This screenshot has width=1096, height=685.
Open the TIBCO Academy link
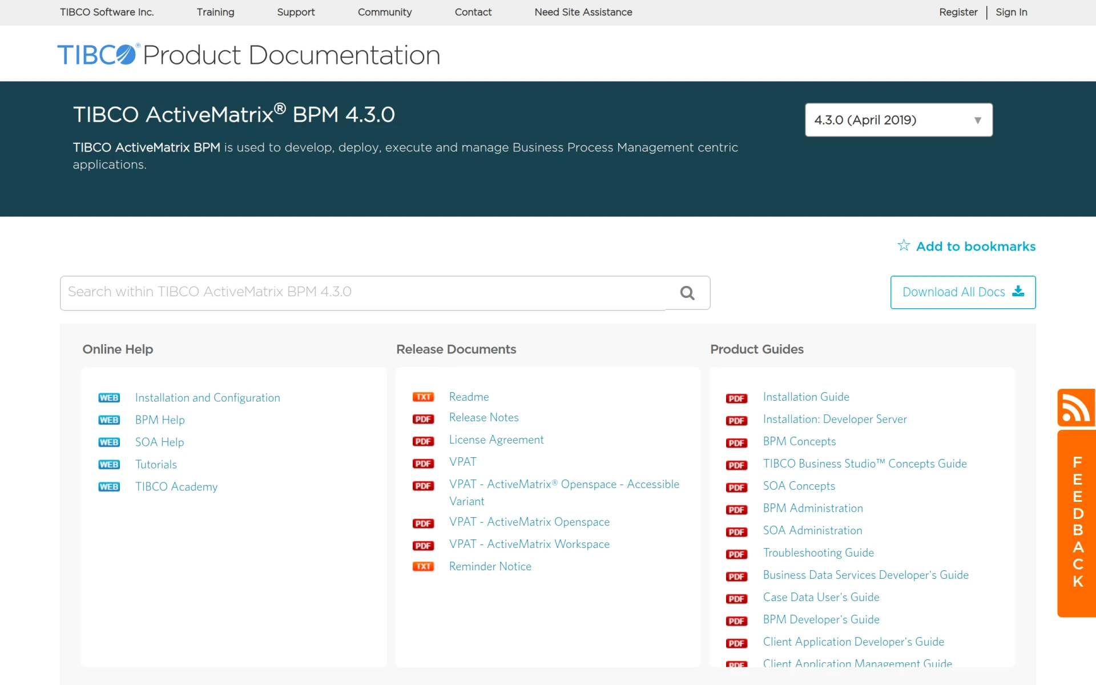pyautogui.click(x=176, y=487)
